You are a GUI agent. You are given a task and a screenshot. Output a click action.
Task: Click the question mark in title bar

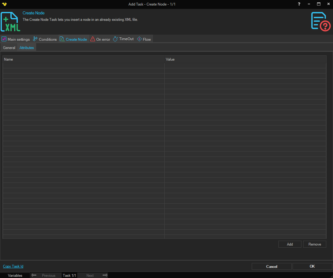pyautogui.click(x=299, y=4)
